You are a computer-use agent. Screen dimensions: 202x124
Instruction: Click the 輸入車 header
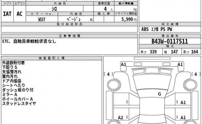tap(104, 14)
